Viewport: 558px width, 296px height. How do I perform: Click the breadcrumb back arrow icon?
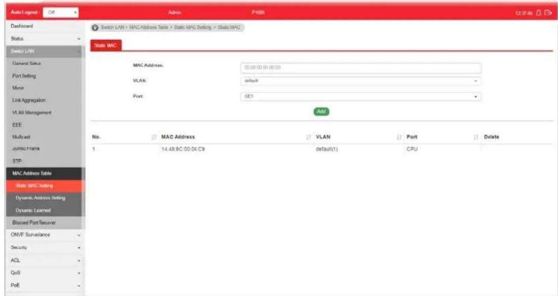point(95,27)
